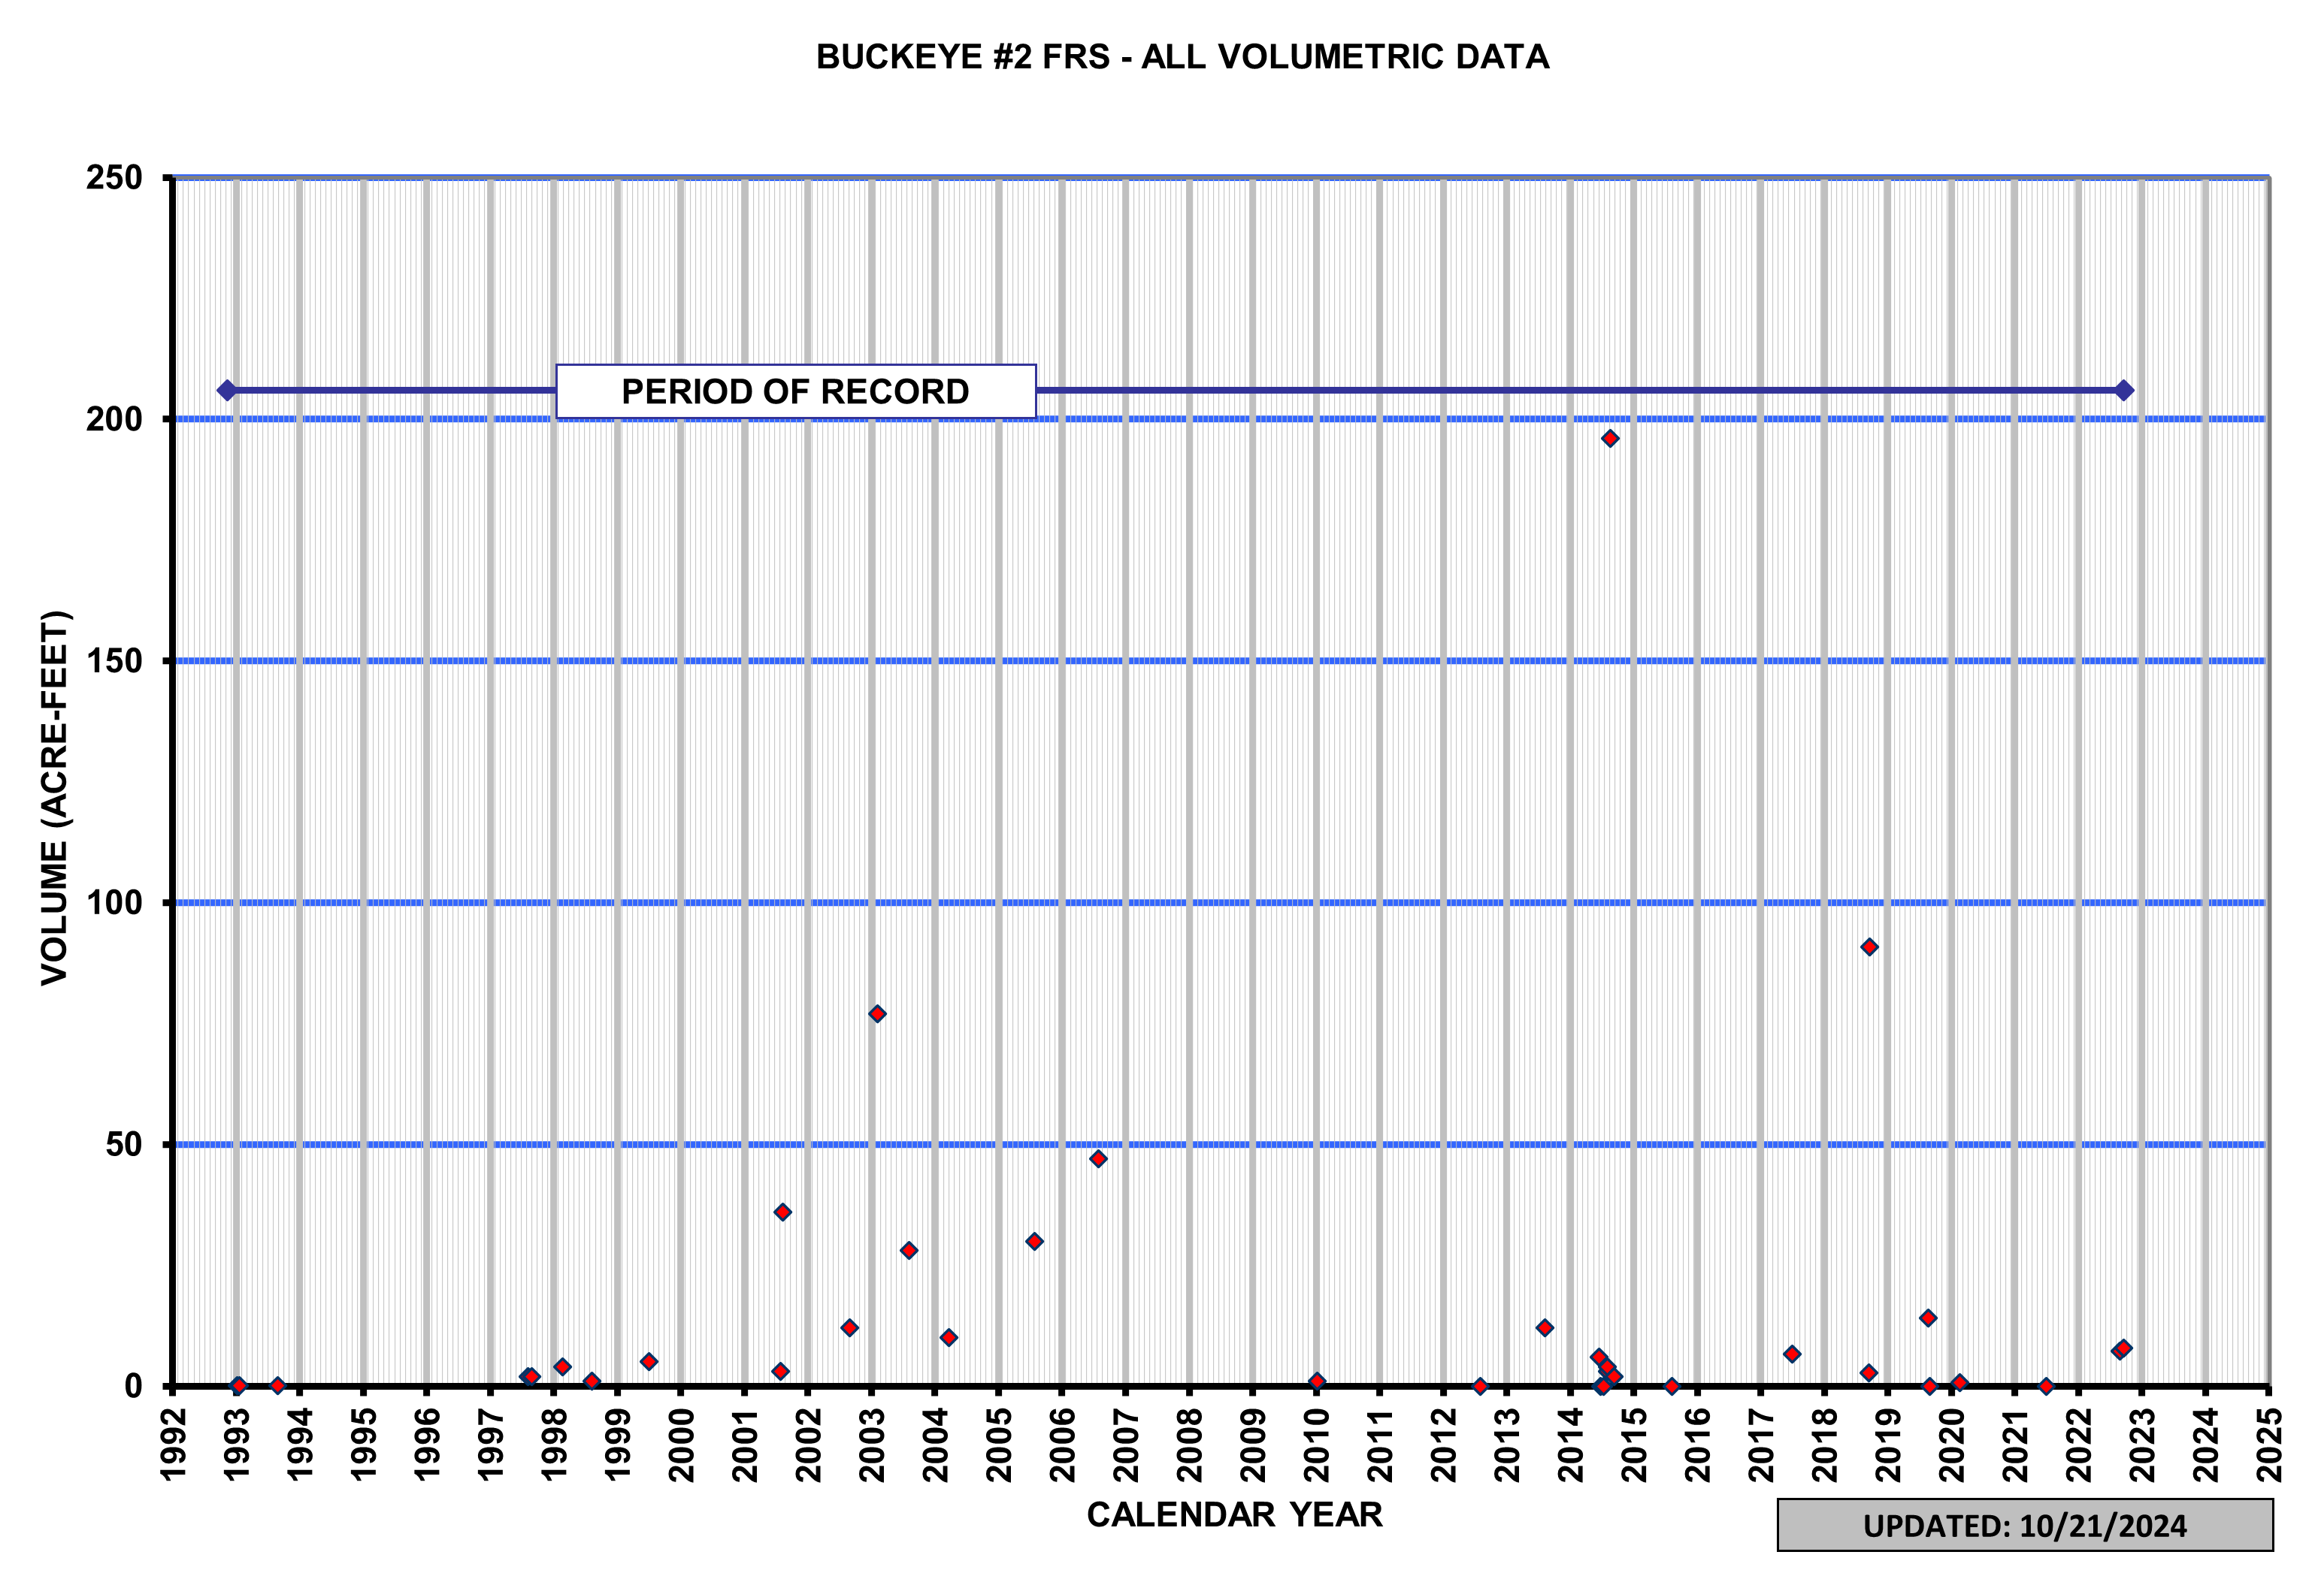Screen dimensions: 2324x1576
Task: Select the data point near 5 acre-feet in 1999
Action: (649, 1362)
